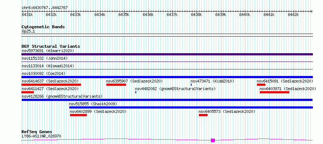
Task: Click the nsv1030092 (Coe2014) blue bar
Action: click(x=167, y=77)
